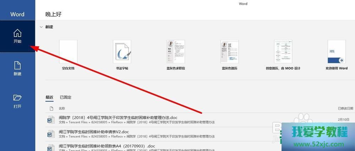The height and width of the screenshot is (151, 355).
Task: Open the 欢迎使用 Word tour template
Action: [x=337, y=52]
